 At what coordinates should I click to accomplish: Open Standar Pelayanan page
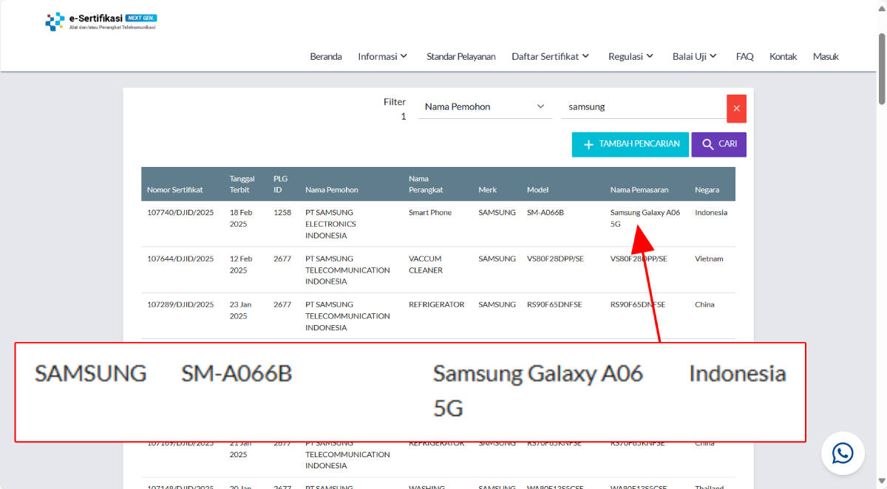pos(461,56)
